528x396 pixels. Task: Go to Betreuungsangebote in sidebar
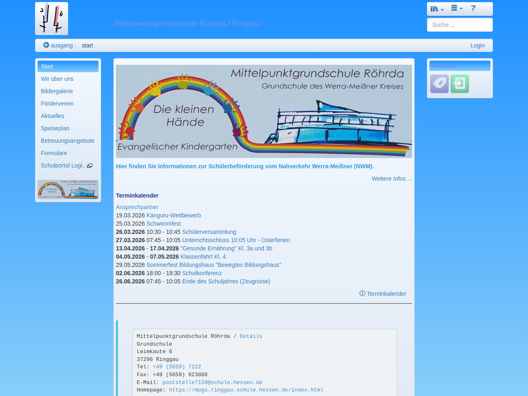68,141
